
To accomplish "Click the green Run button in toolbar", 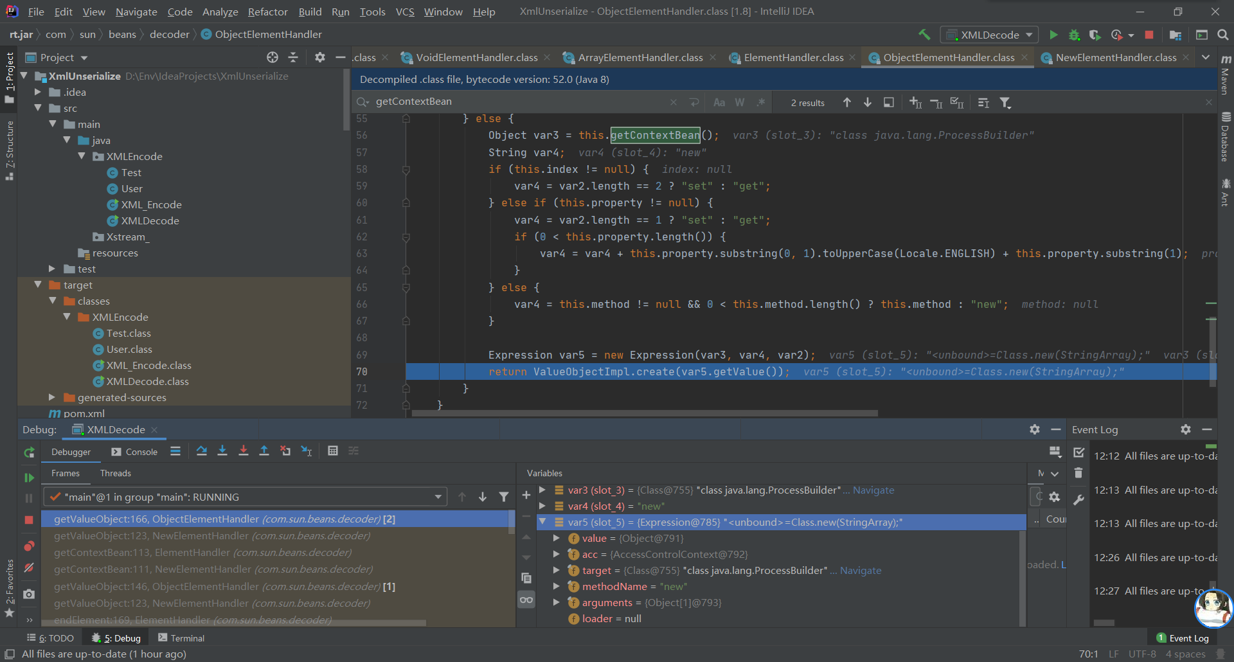I will [x=1053, y=35].
